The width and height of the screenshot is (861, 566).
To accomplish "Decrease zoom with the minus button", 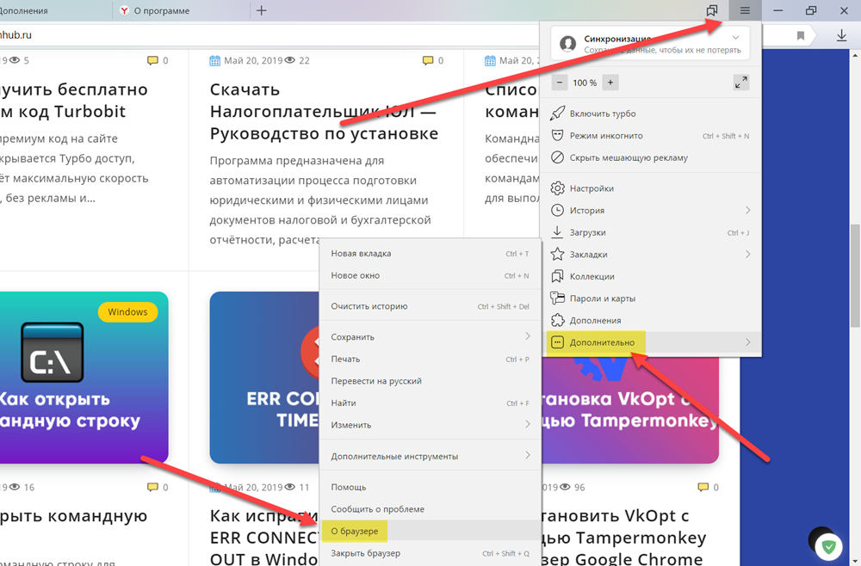I will (560, 83).
